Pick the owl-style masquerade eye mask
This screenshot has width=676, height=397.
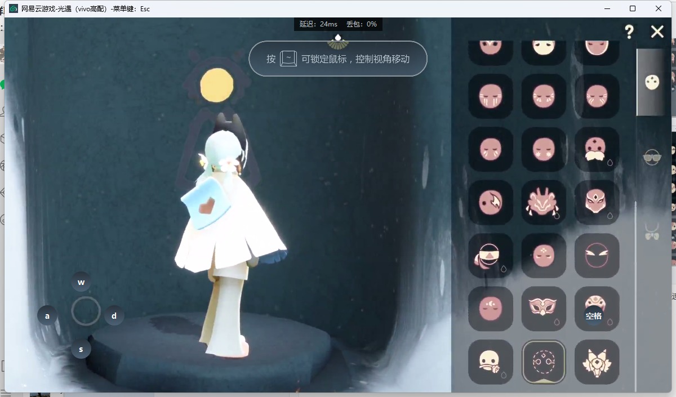544,309
